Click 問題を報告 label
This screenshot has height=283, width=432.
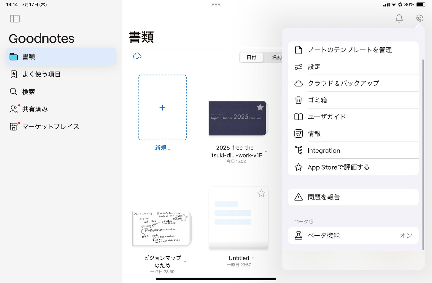pyautogui.click(x=324, y=197)
